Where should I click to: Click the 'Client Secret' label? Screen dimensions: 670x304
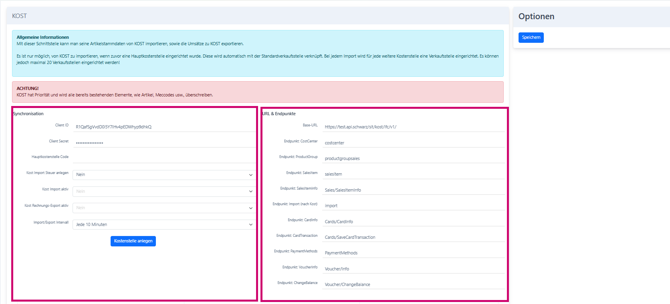[x=59, y=141]
